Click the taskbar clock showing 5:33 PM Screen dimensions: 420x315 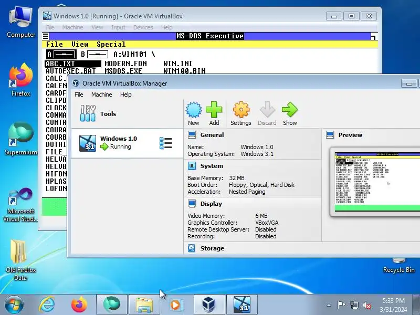pos(393,305)
